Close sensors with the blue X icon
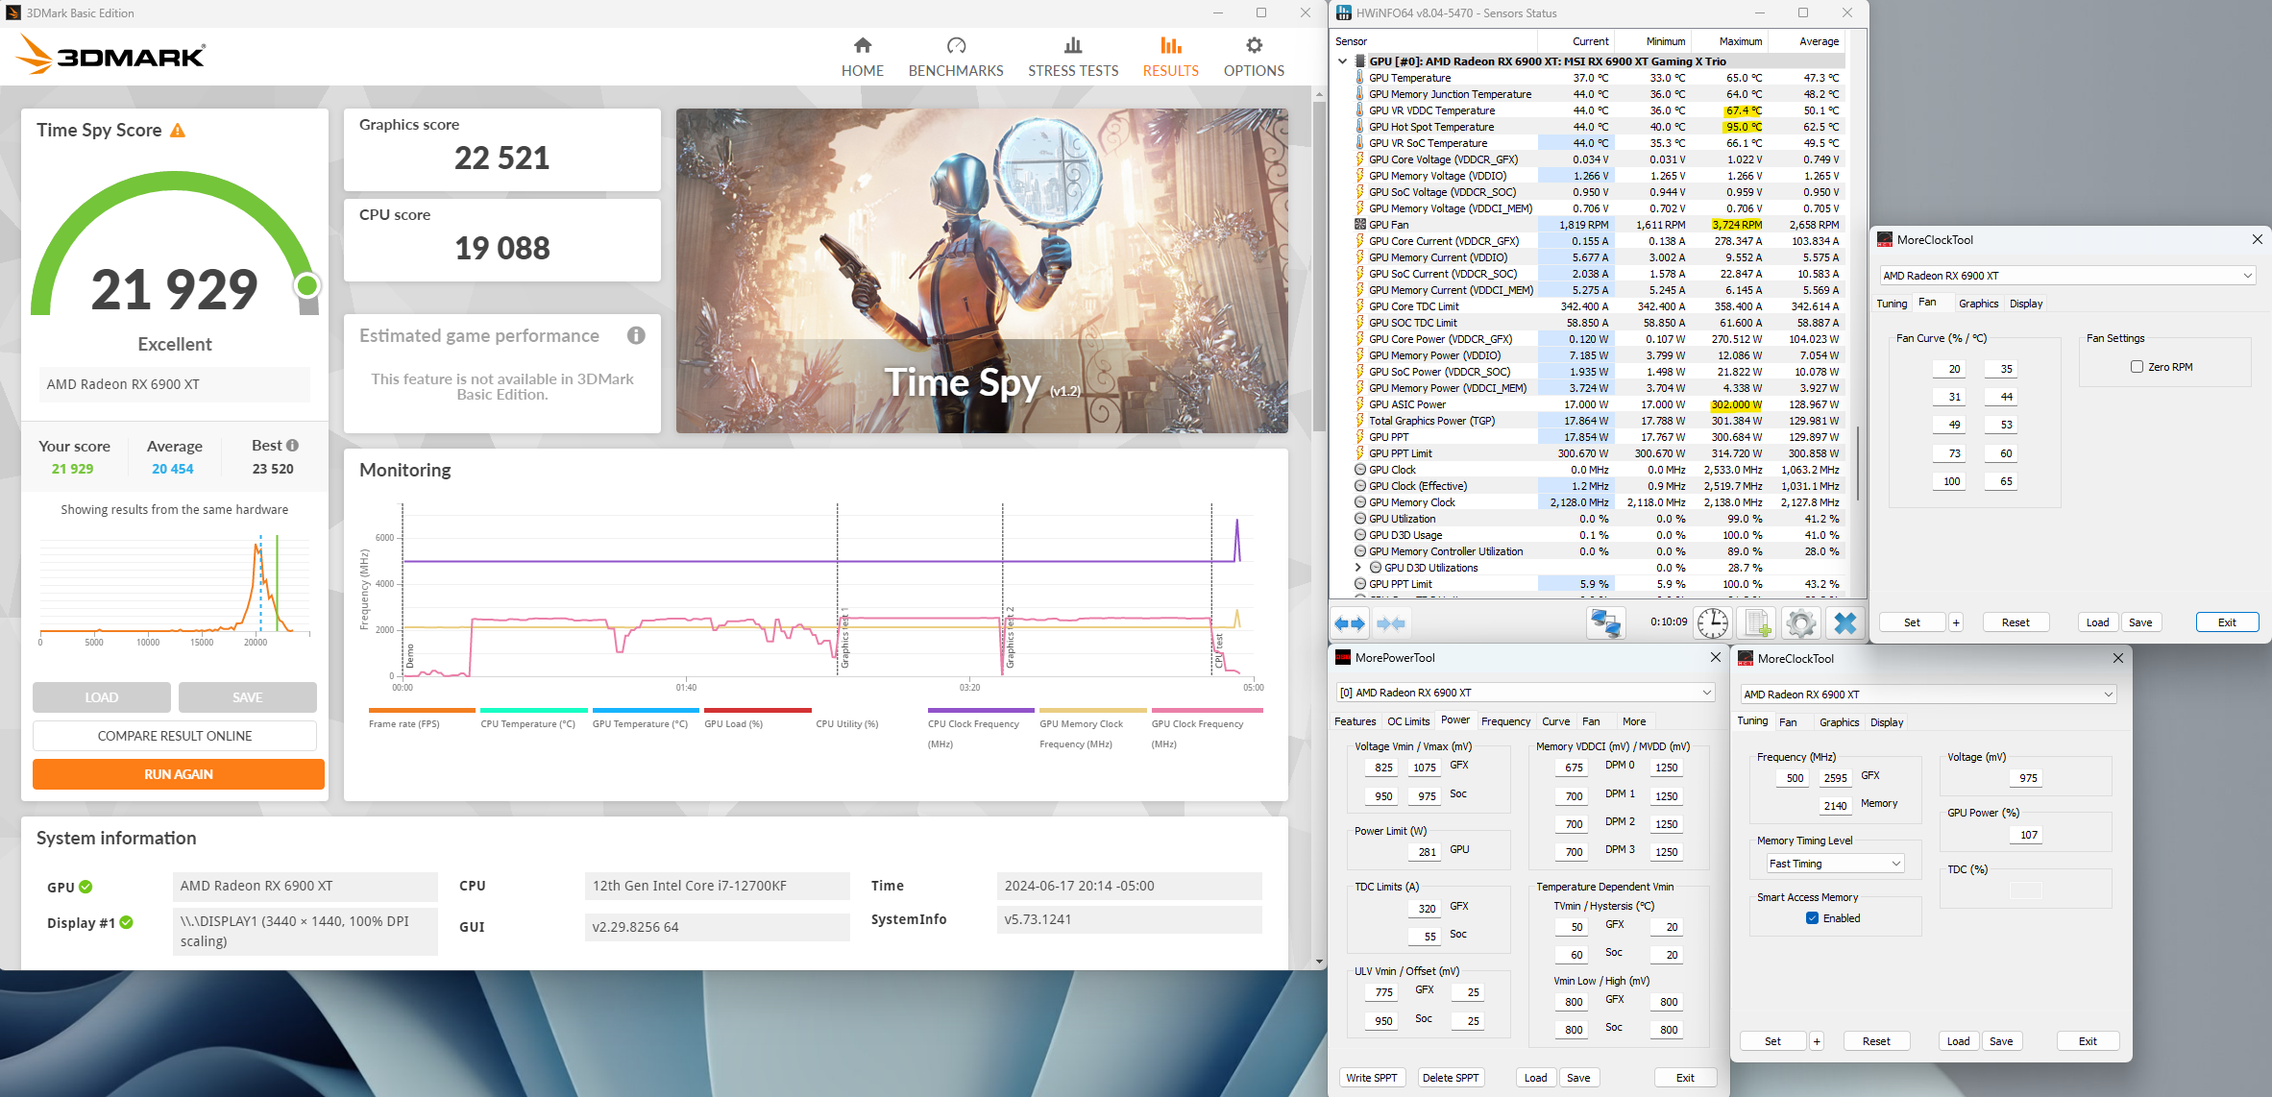The image size is (2272, 1097). coord(1845,623)
